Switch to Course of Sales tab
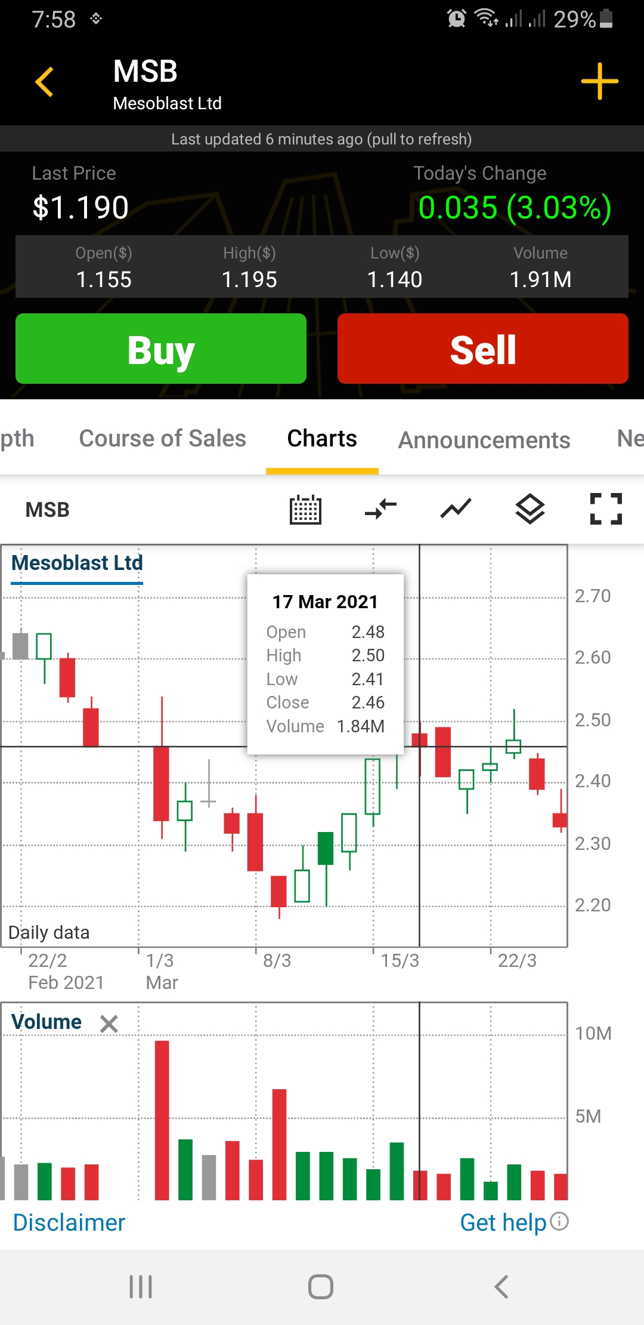644x1325 pixels. (x=162, y=439)
